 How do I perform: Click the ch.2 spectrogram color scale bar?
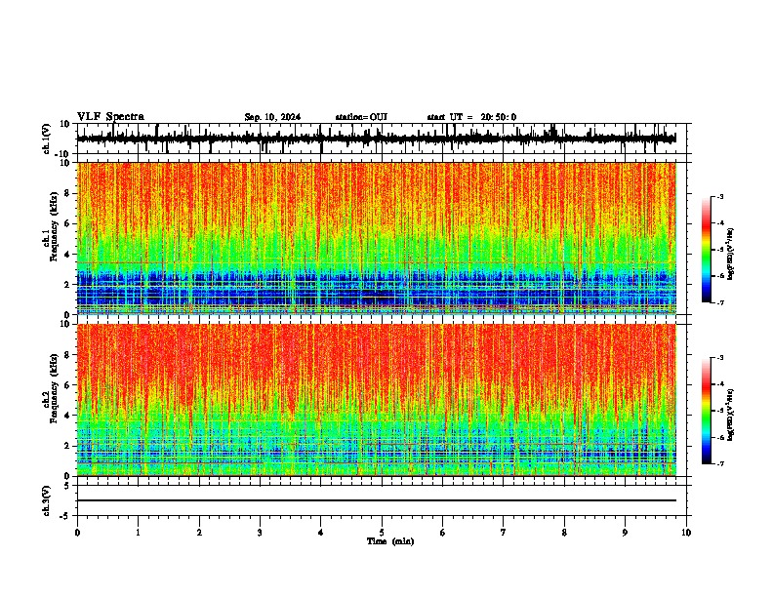tap(707, 411)
